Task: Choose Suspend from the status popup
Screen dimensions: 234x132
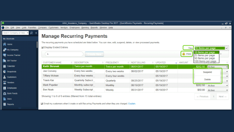Action: click(x=207, y=72)
